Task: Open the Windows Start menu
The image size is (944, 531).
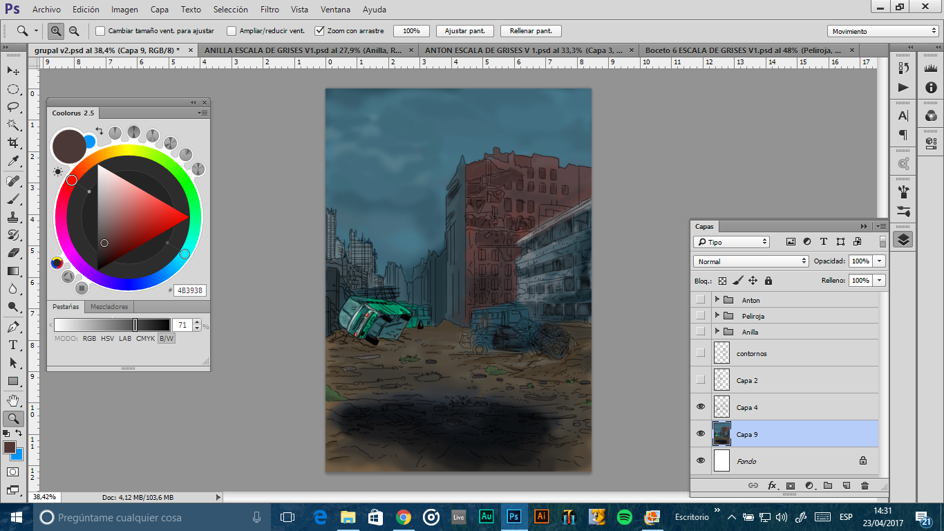Action: point(16,516)
